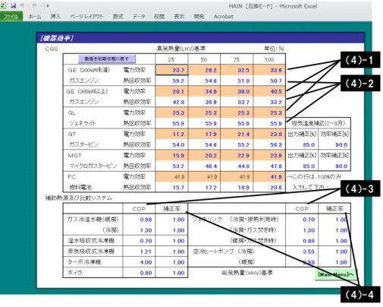This screenshot has width=383, height=307.
Task: Select GE 300kW未満 電力効率 cell 29.2
Action: (204, 70)
